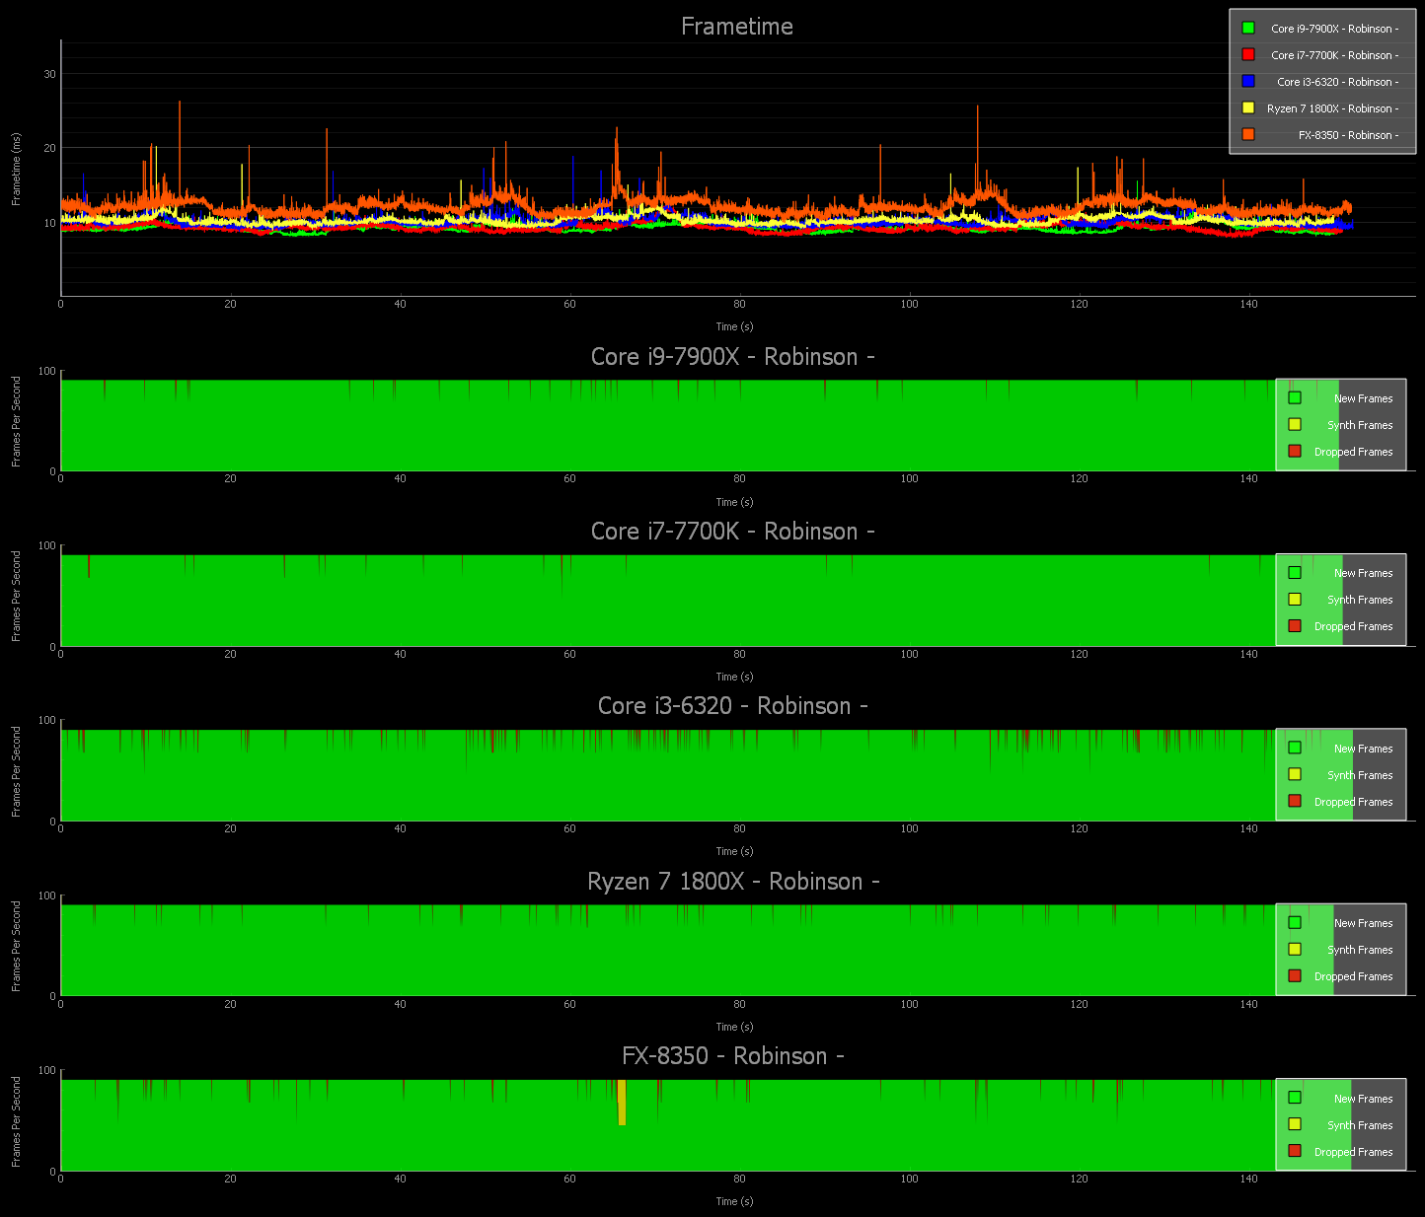Select 'New Frames' text in Core i9-7900X legend

pyautogui.click(x=1364, y=398)
